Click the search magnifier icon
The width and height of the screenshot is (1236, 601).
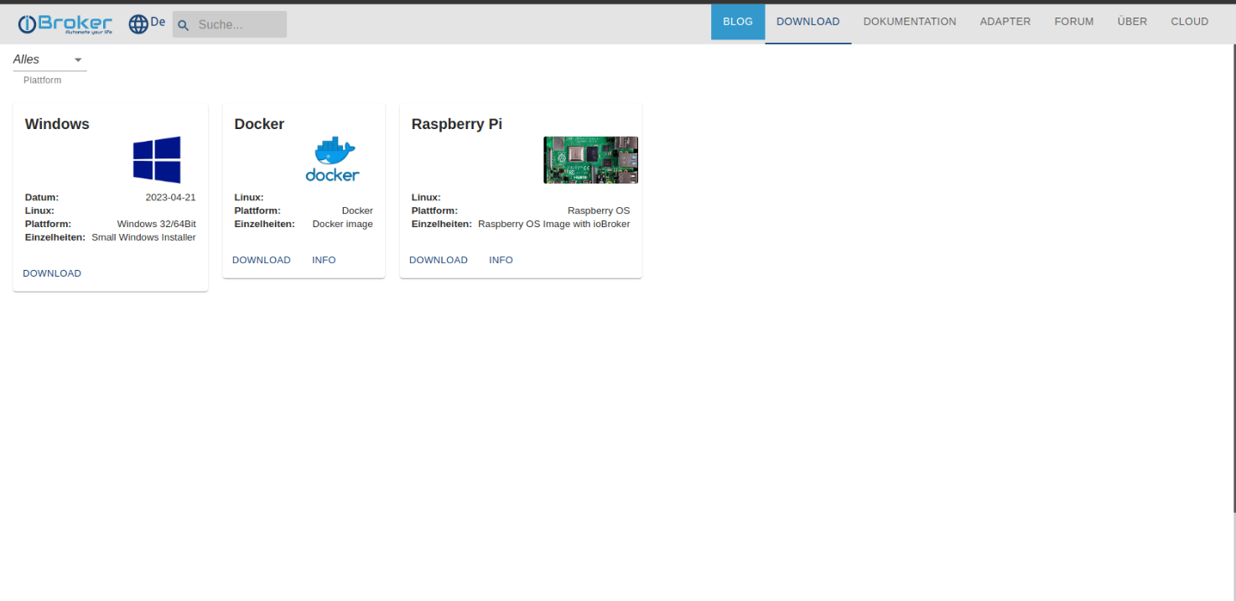[x=184, y=25]
